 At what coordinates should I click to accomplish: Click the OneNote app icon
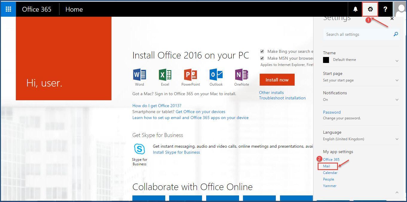pos(242,75)
